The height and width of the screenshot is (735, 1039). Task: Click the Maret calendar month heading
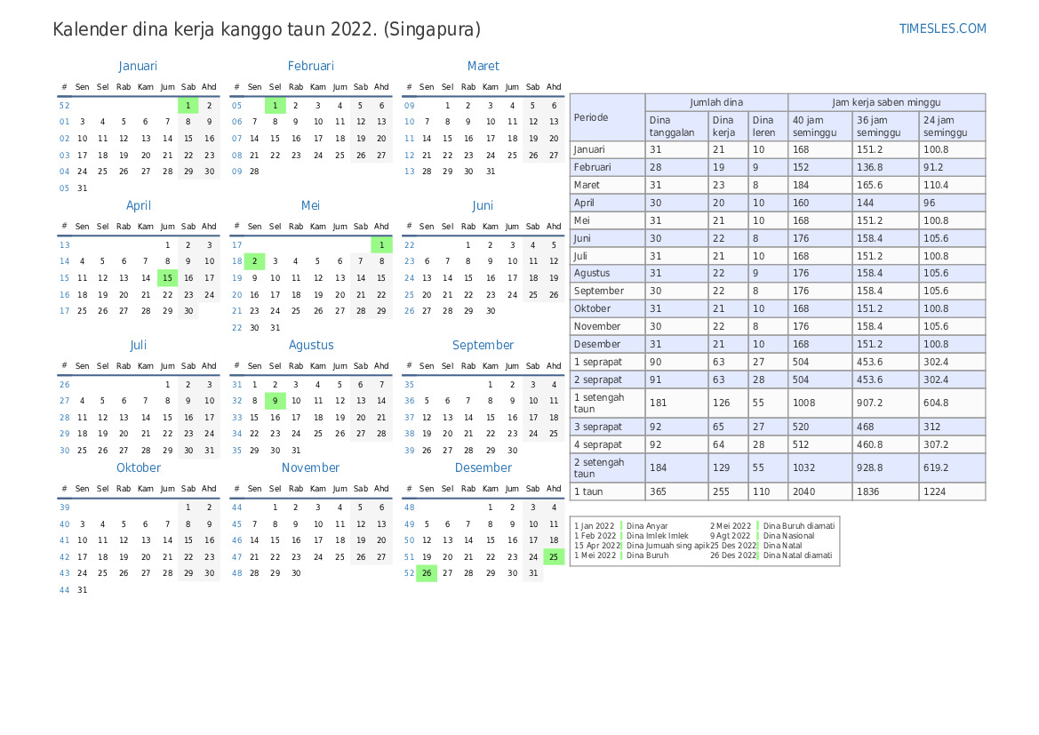483,66
